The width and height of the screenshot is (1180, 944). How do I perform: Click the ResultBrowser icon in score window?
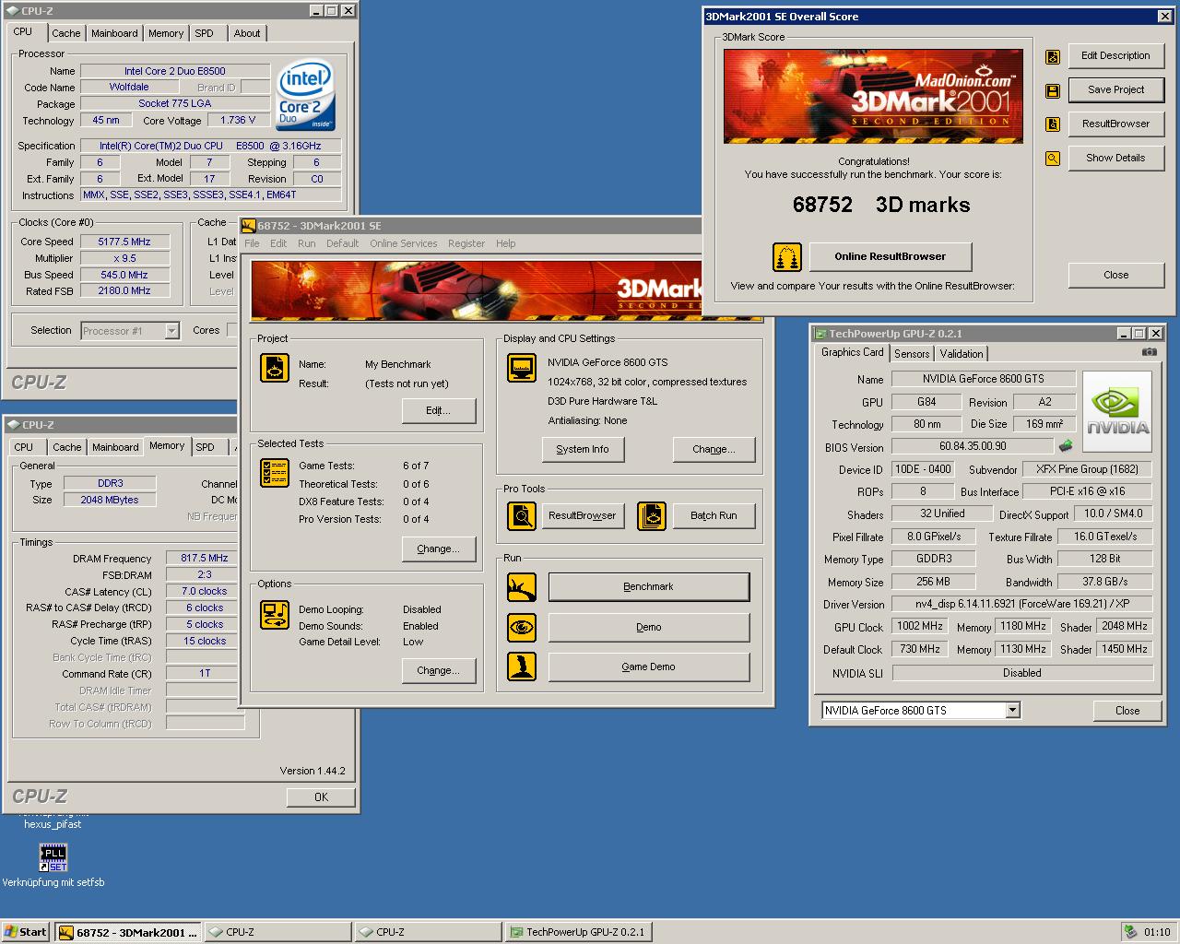click(x=1053, y=124)
